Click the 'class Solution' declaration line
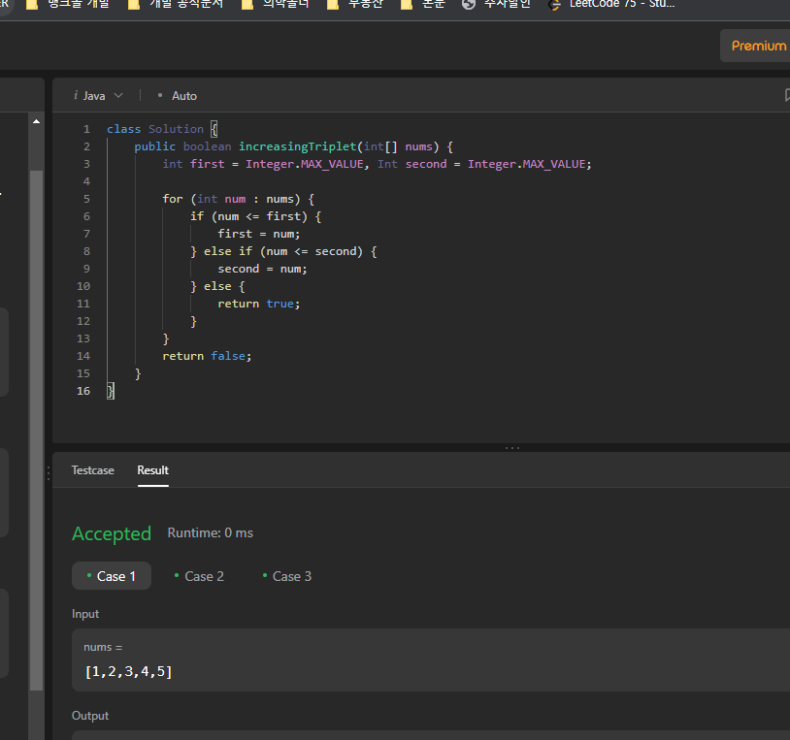The width and height of the screenshot is (790, 740). [162, 129]
